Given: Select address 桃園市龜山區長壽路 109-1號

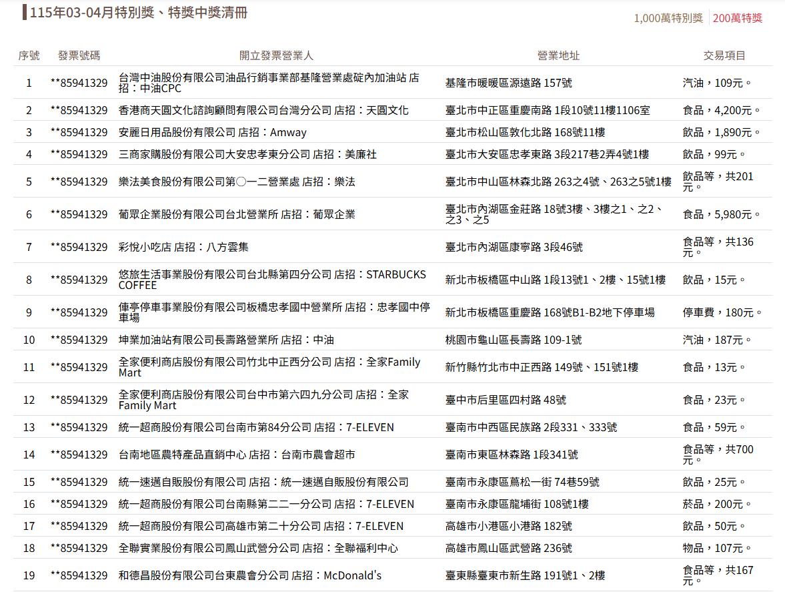Looking at the screenshot, I should pyautogui.click(x=514, y=340).
